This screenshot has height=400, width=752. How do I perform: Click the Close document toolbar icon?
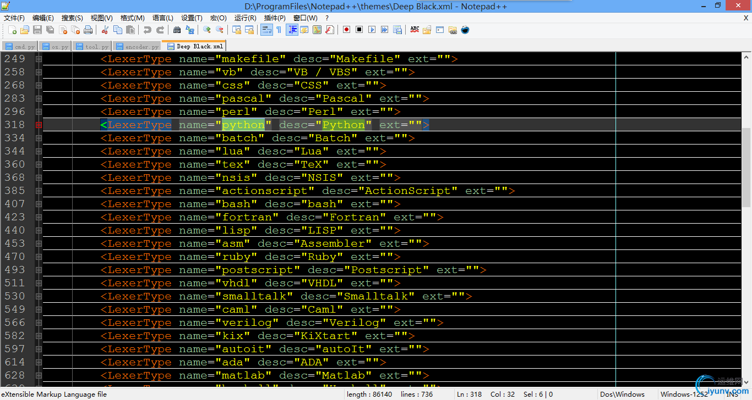(63, 30)
